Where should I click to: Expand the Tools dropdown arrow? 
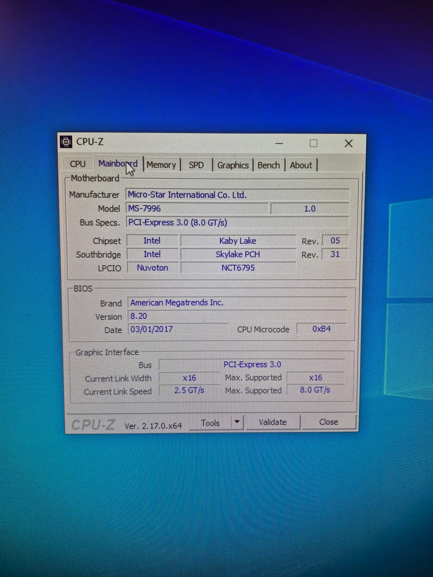click(237, 422)
